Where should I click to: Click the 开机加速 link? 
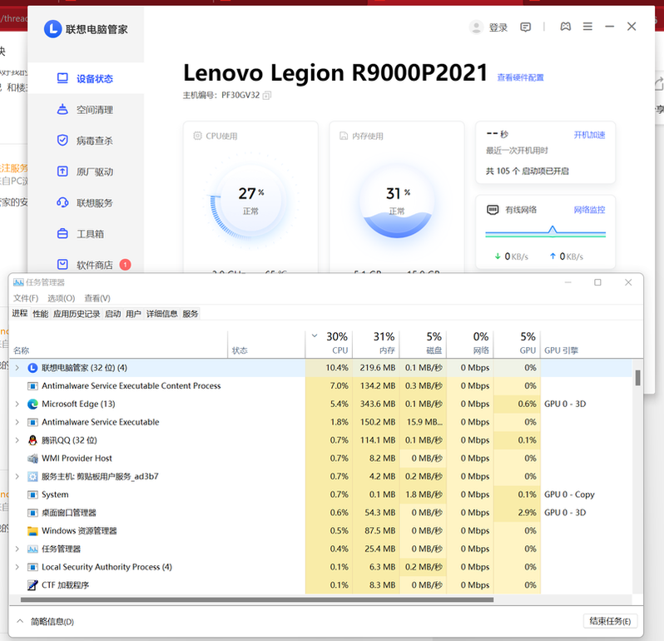pyautogui.click(x=589, y=135)
